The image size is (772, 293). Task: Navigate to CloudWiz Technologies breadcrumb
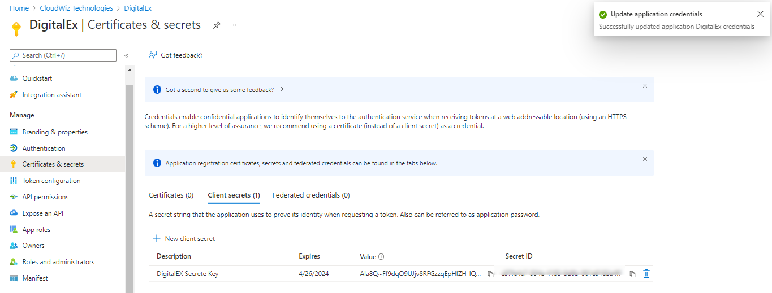point(76,8)
